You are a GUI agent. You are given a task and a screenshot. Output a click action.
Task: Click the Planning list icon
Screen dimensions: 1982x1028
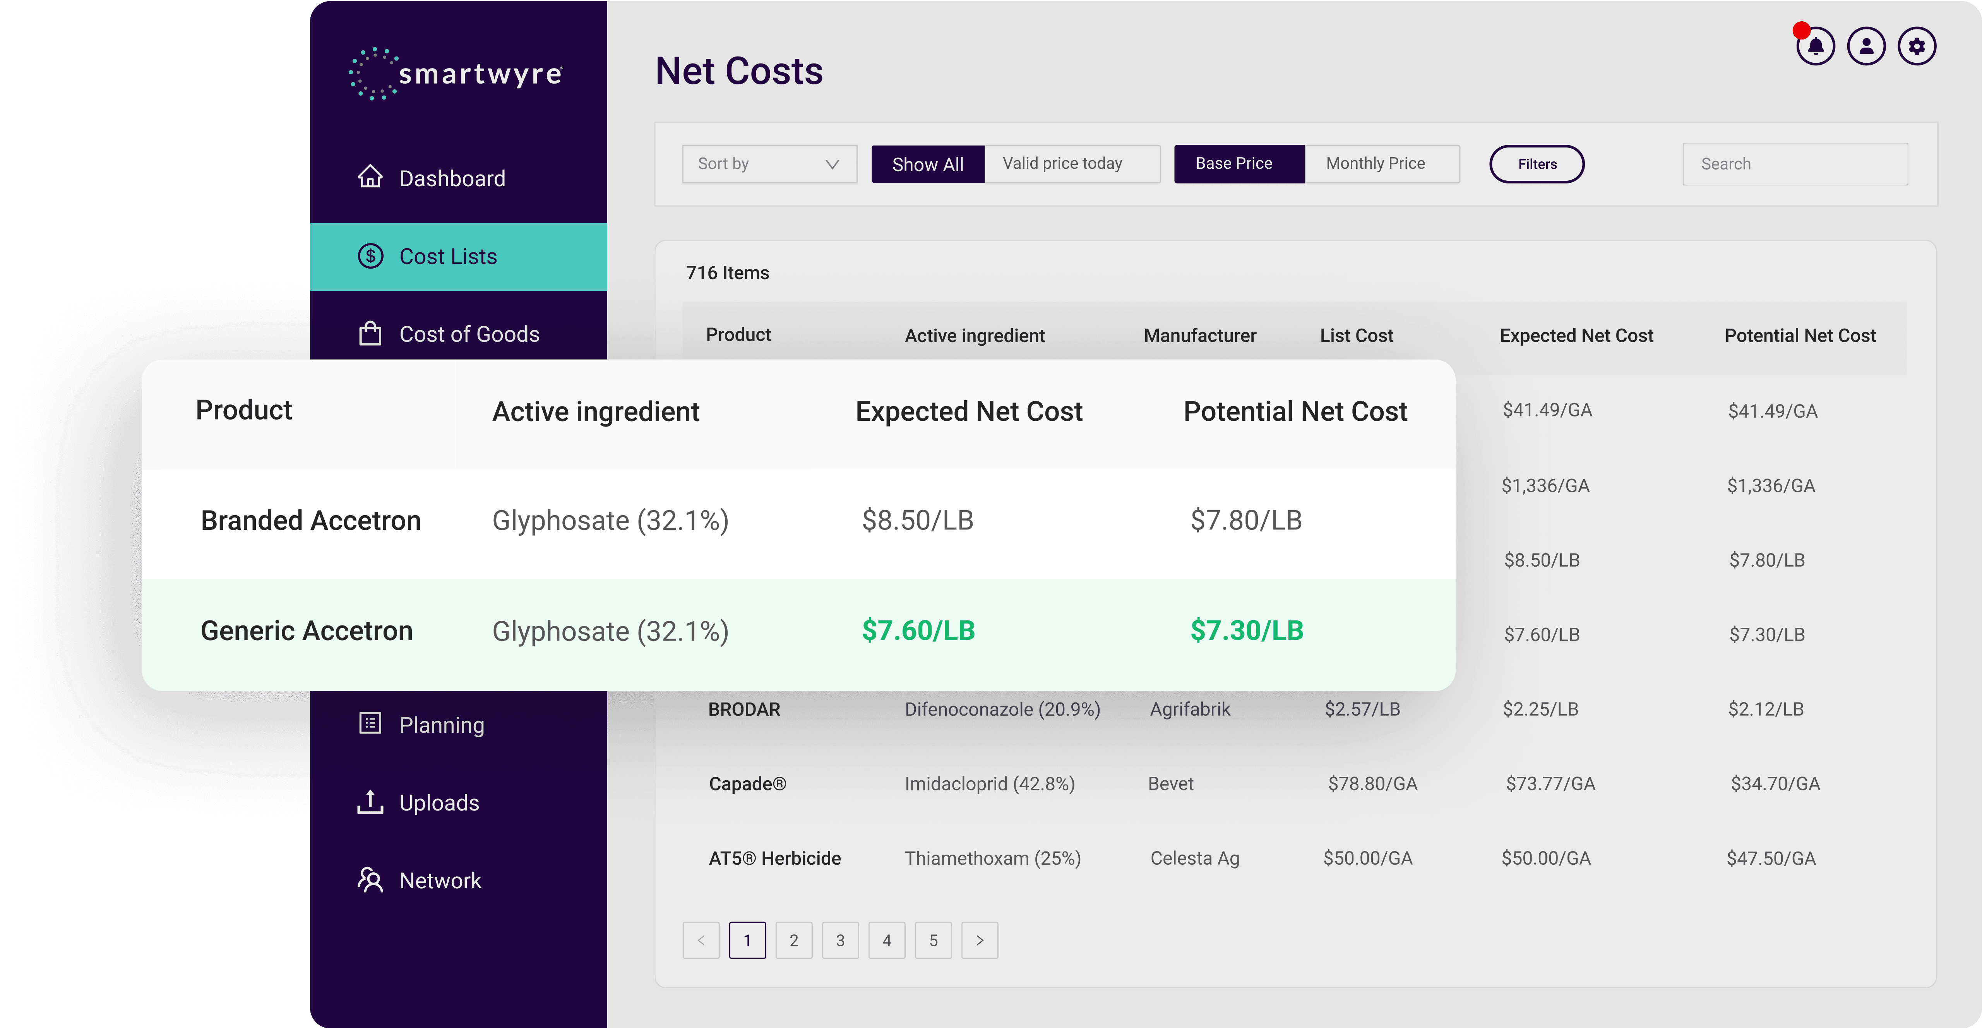coord(370,723)
